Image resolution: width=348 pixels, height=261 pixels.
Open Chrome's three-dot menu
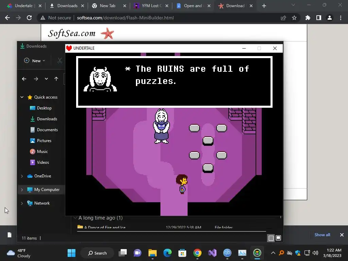pyautogui.click(x=341, y=18)
